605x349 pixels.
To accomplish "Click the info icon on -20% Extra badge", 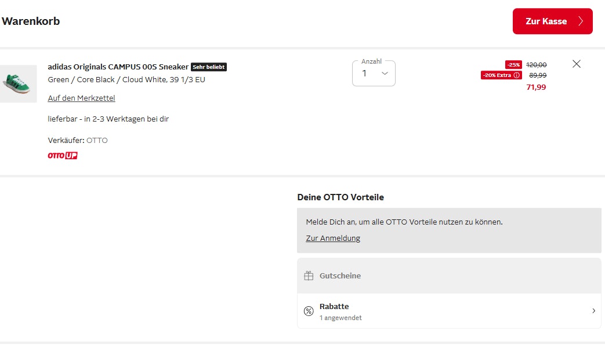I will click(x=517, y=75).
